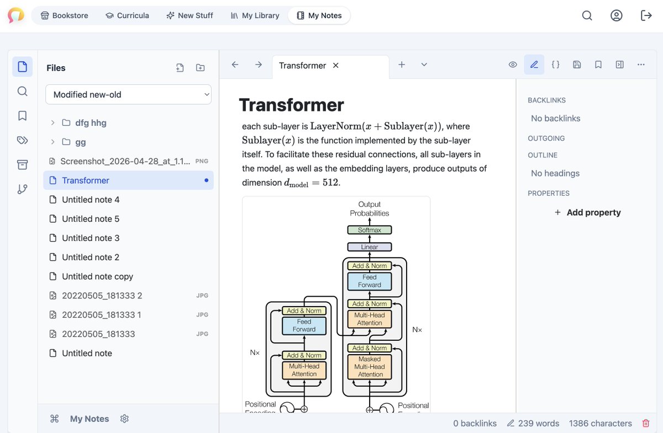Click the log out icon
Image resolution: width=663 pixels, height=433 pixels.
click(x=646, y=15)
